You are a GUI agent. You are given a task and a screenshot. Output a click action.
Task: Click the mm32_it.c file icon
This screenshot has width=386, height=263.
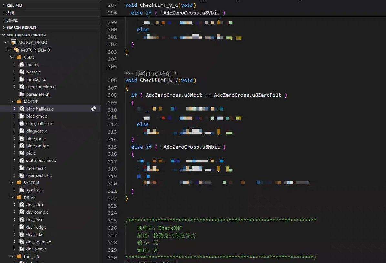tap(22, 79)
